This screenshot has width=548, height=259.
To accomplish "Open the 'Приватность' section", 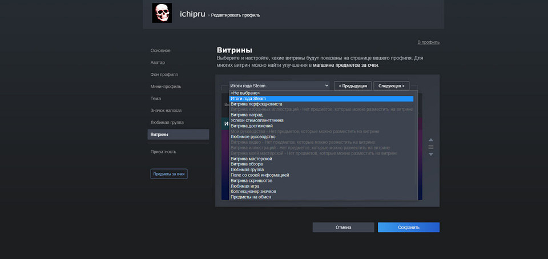I will tap(163, 152).
